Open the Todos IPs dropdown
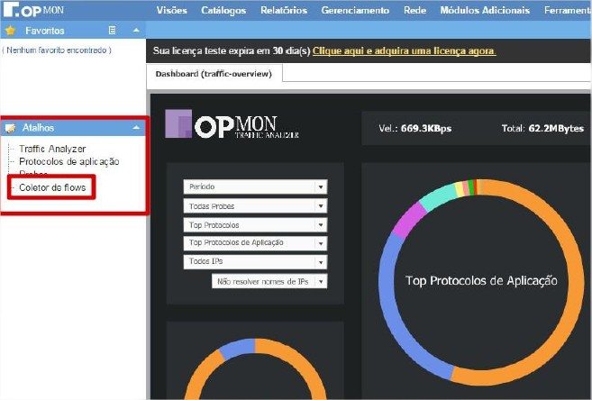Viewport: 592px width, 400px height. point(320,262)
